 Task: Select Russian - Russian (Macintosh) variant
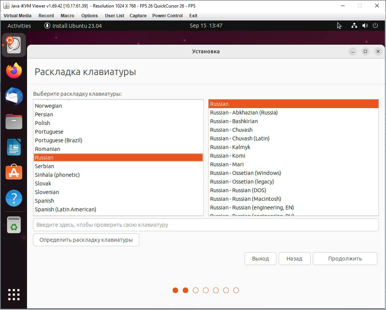pos(293,199)
